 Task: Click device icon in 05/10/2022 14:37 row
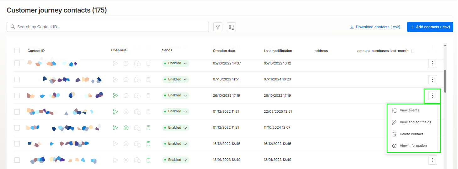pos(149,63)
